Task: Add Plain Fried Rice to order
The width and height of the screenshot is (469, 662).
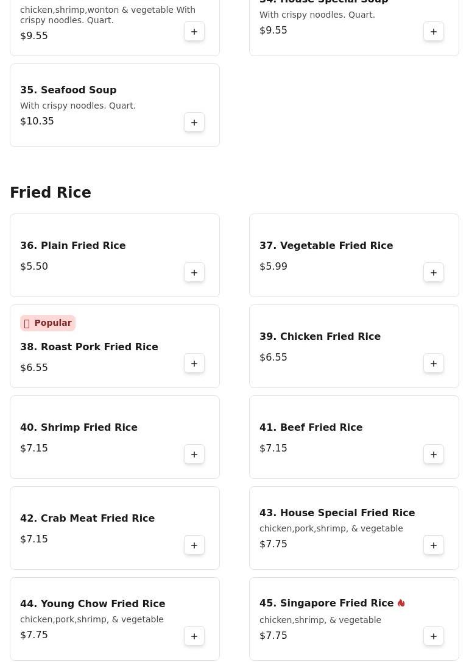Action: (x=194, y=273)
